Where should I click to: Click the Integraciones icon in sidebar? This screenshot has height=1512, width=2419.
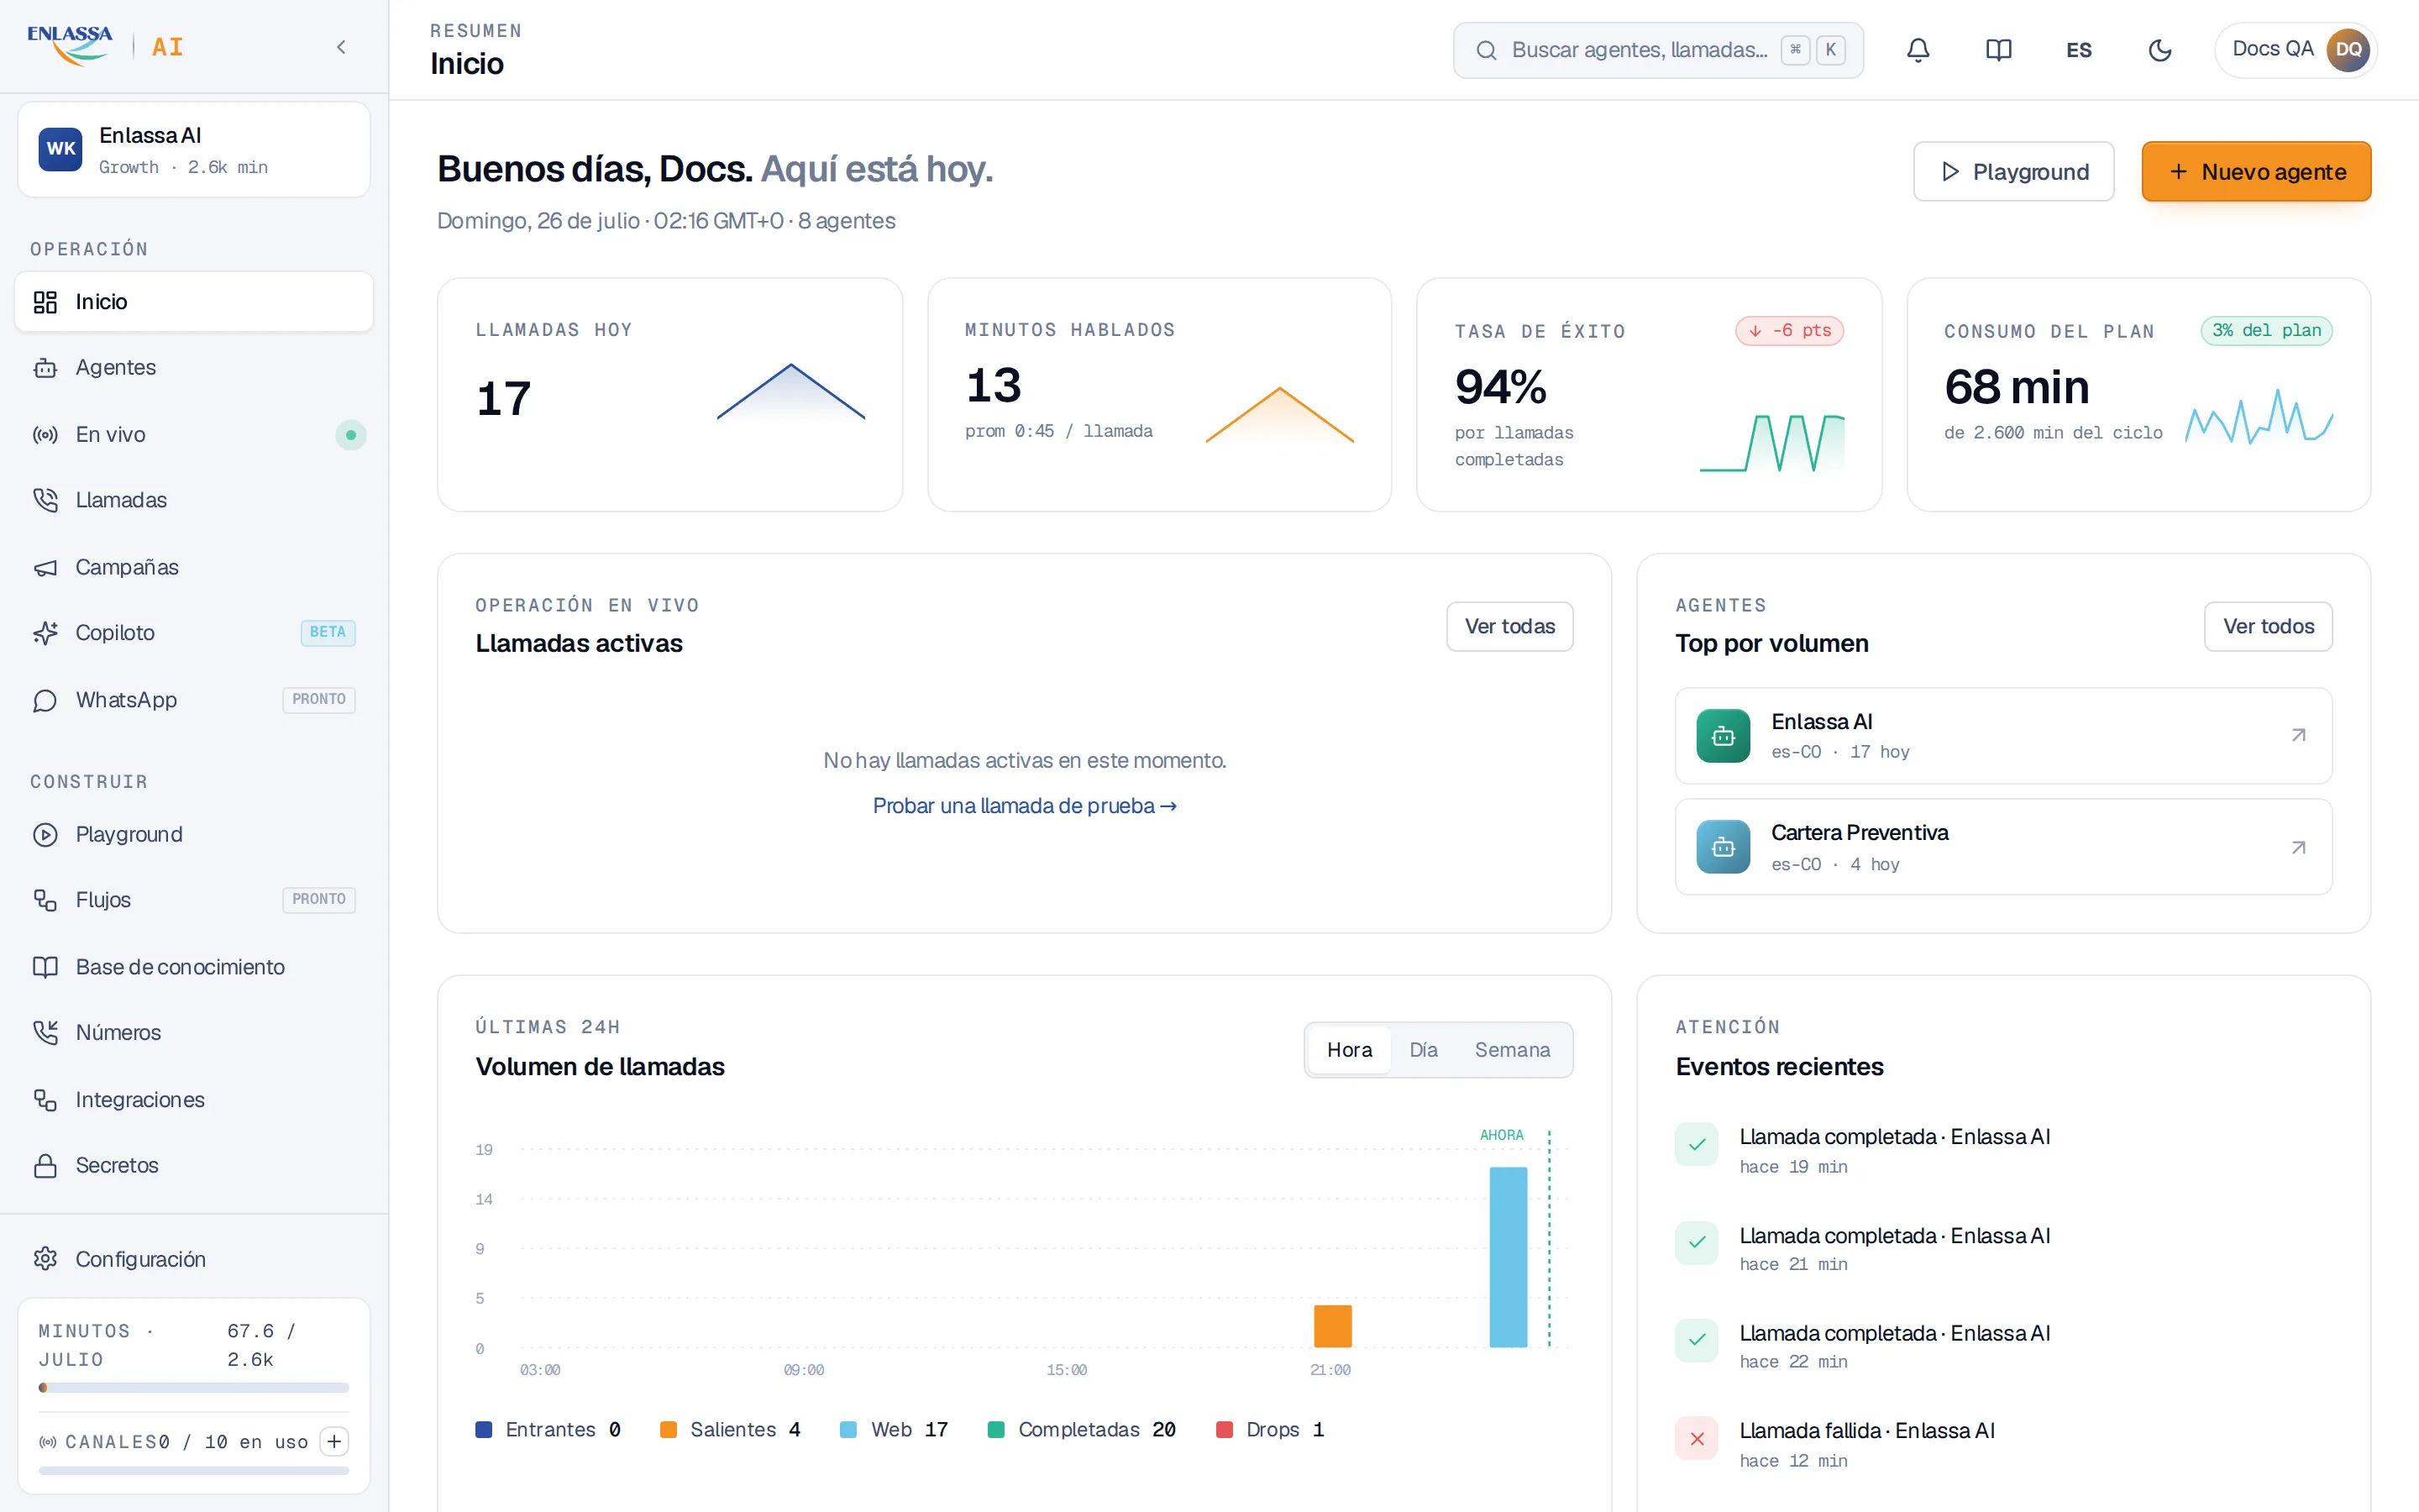pyautogui.click(x=45, y=1100)
